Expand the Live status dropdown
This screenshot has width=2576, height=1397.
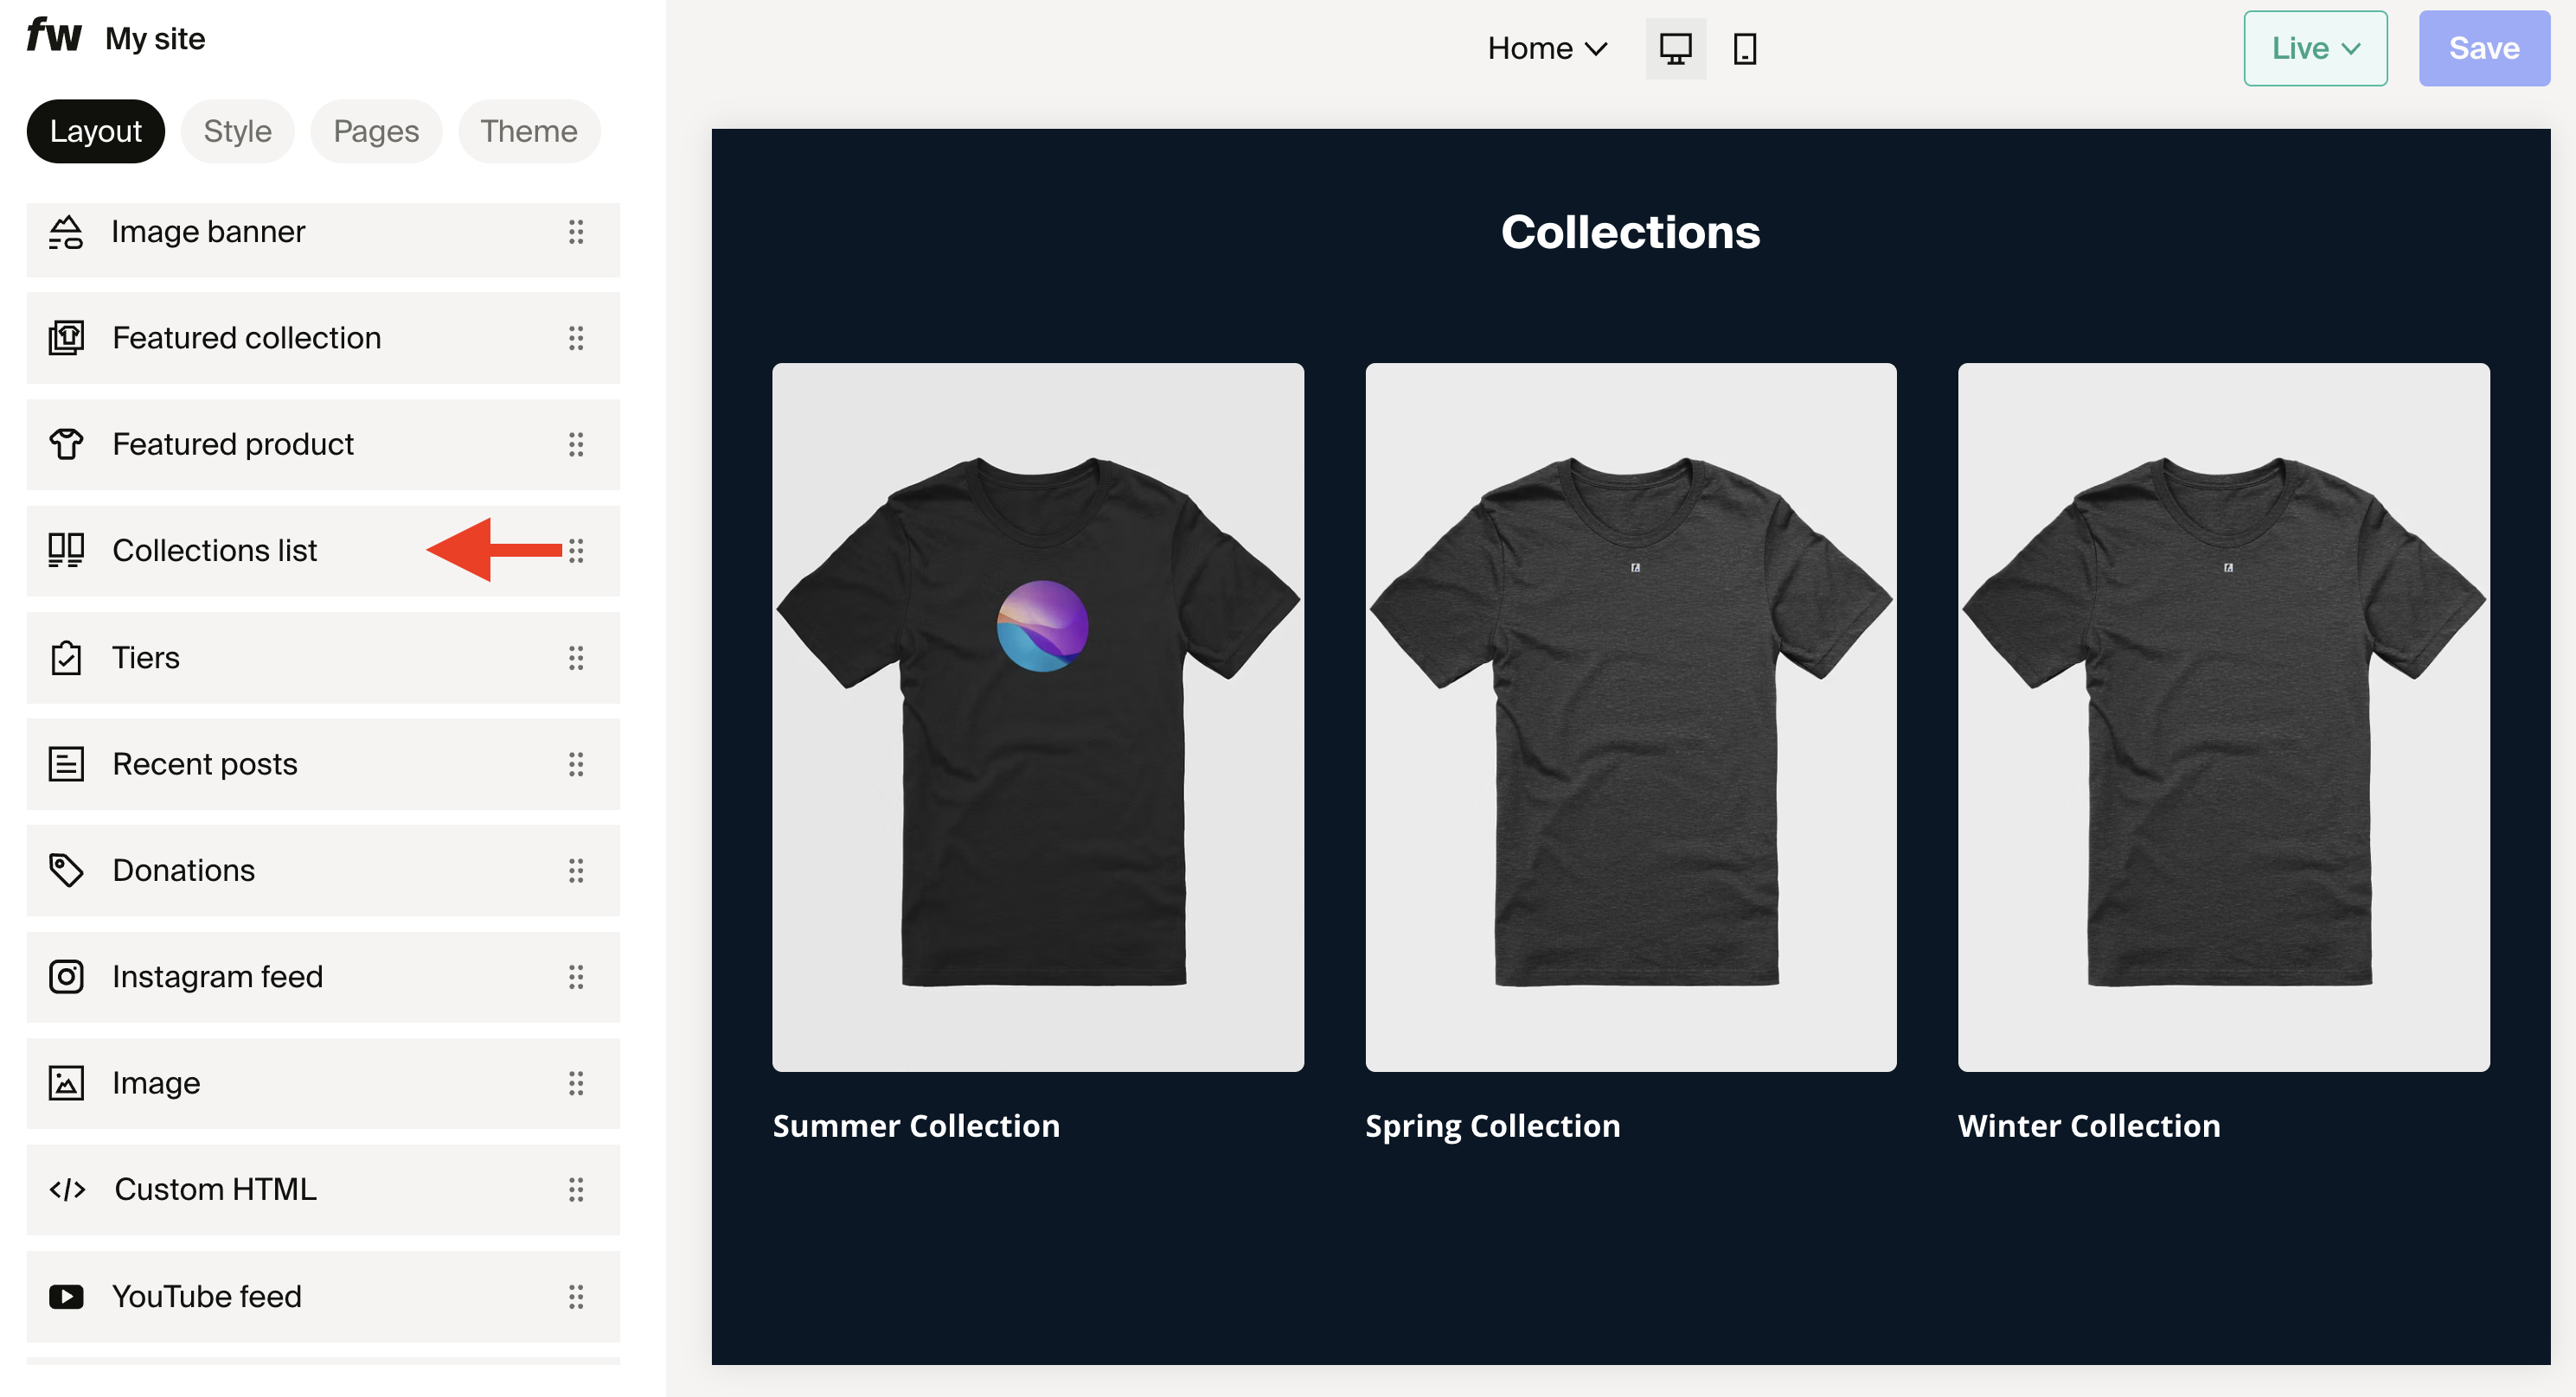coord(2314,48)
